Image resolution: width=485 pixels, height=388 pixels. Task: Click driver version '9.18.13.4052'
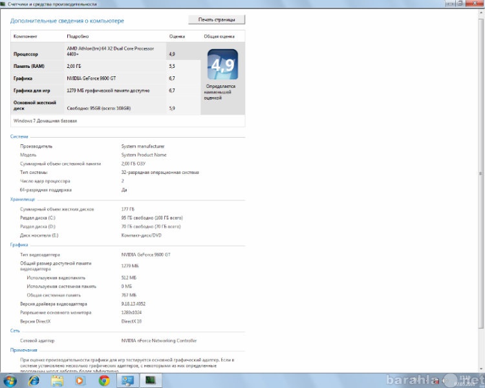[133, 304]
